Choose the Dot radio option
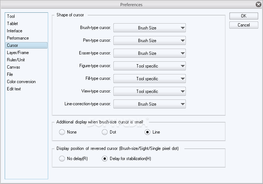This screenshot has width=263, height=184. coord(105,132)
